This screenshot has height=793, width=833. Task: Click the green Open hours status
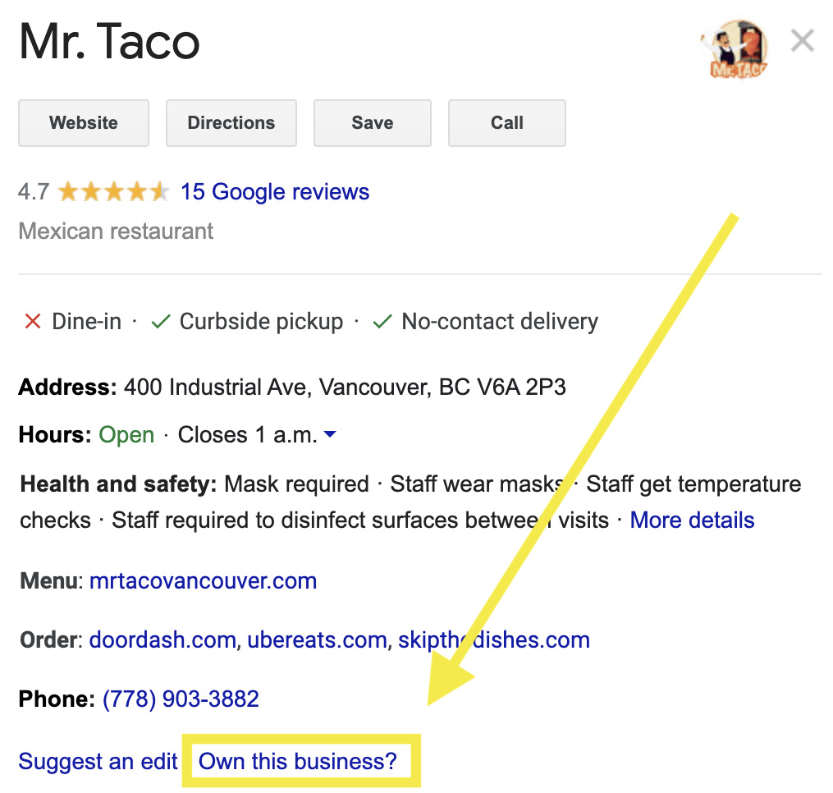[x=126, y=435]
